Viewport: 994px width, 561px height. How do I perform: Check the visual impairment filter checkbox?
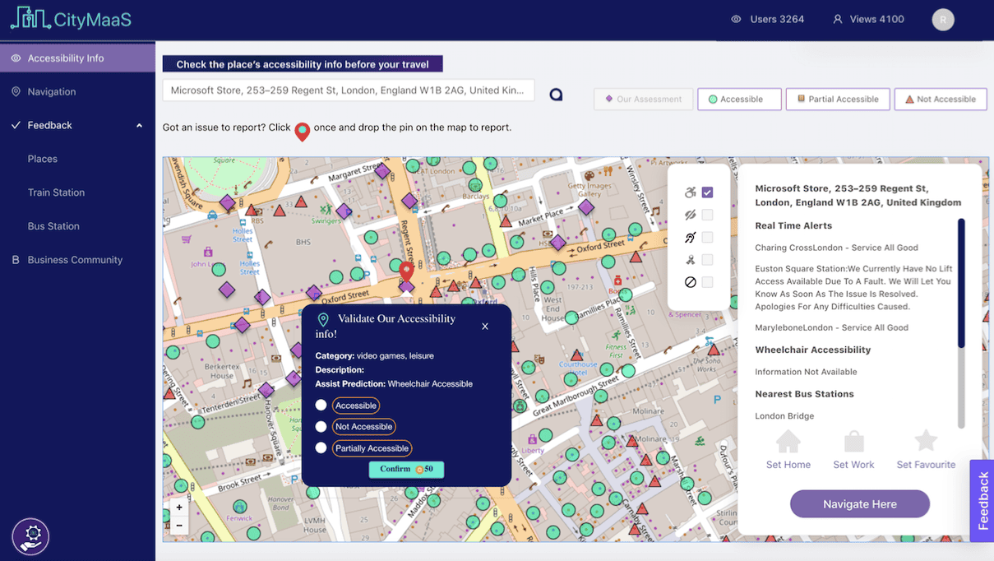tap(707, 215)
